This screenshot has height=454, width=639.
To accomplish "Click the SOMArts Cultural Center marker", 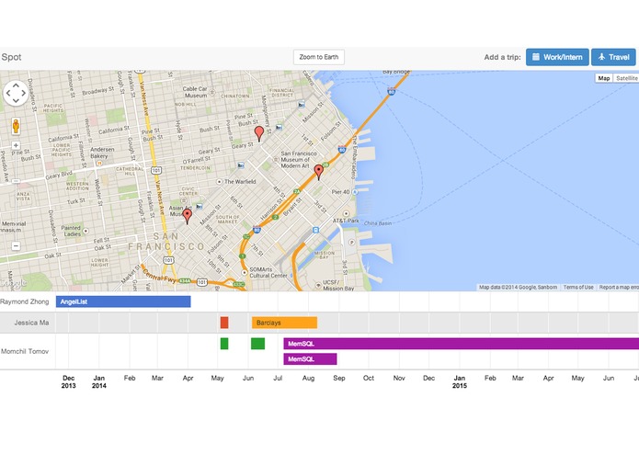I will tap(245, 272).
